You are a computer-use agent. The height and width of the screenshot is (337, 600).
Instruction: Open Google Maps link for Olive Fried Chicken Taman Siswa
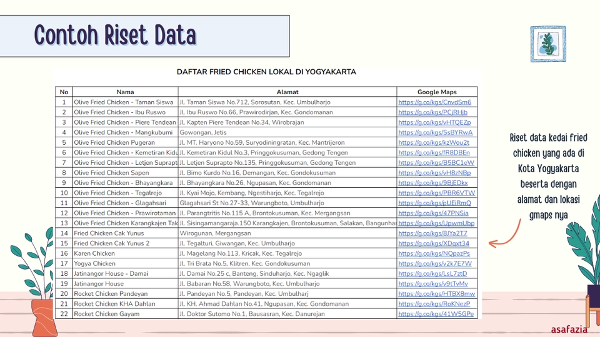435,102
